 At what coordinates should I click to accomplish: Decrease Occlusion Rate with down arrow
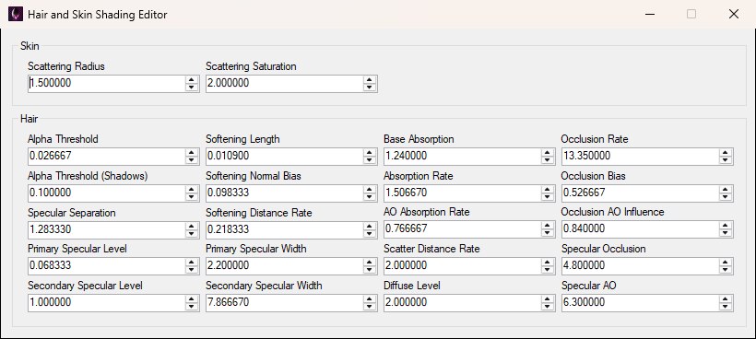[x=726, y=160]
